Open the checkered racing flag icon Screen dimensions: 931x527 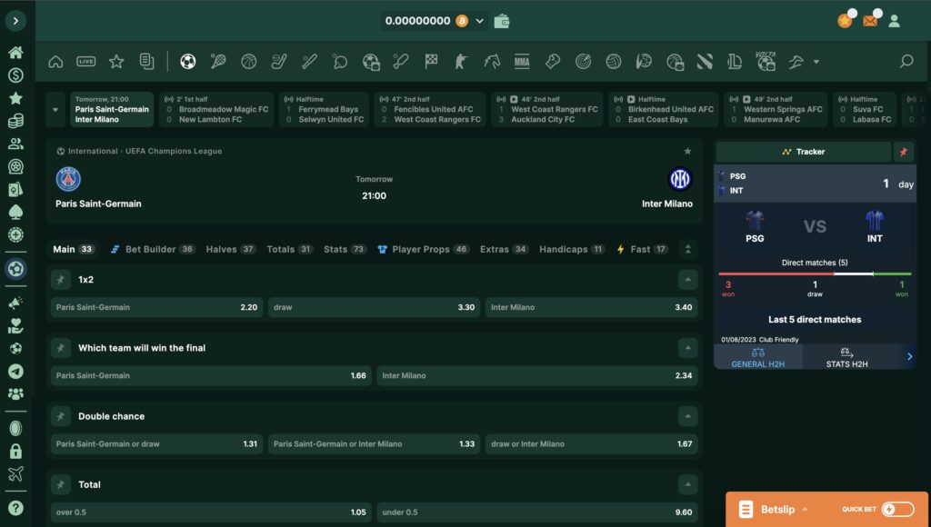click(x=431, y=61)
